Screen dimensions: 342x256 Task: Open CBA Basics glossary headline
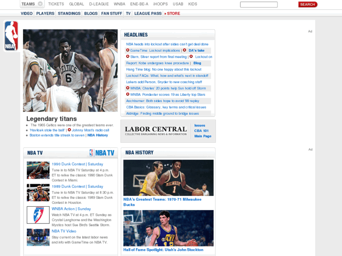coord(166,107)
